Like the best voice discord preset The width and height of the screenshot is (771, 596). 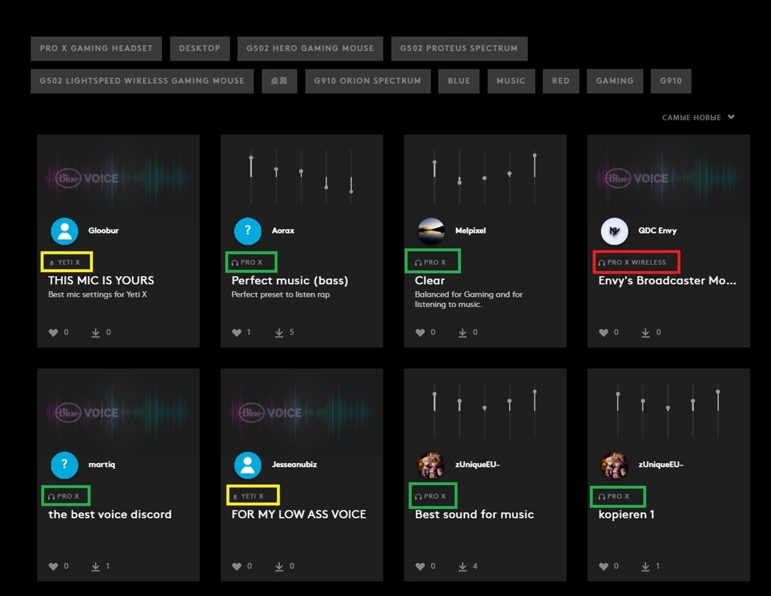53,567
